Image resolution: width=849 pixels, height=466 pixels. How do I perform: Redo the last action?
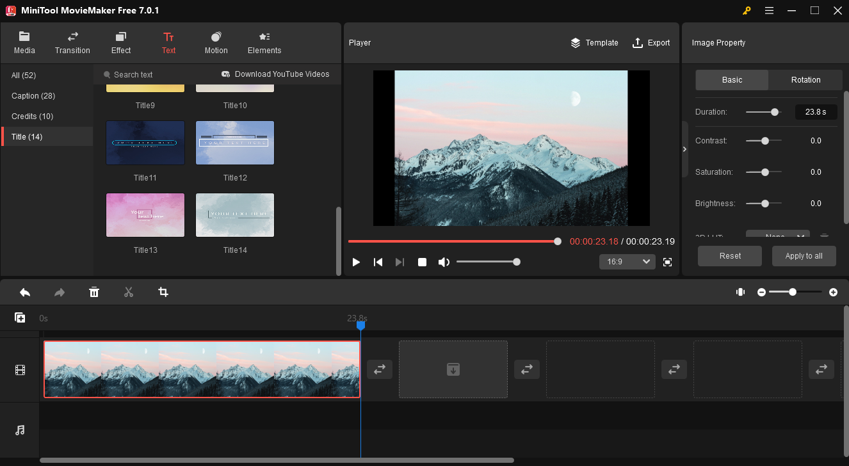pyautogui.click(x=60, y=292)
